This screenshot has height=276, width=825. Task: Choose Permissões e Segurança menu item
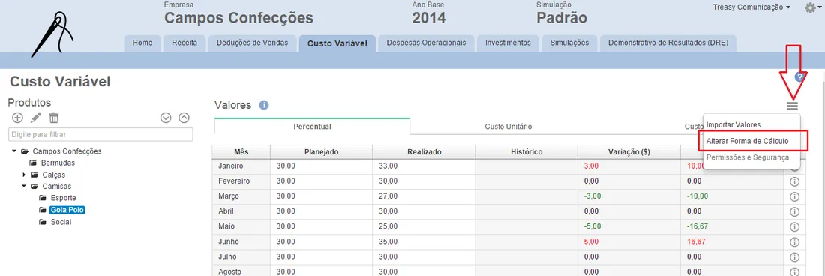[747, 157]
